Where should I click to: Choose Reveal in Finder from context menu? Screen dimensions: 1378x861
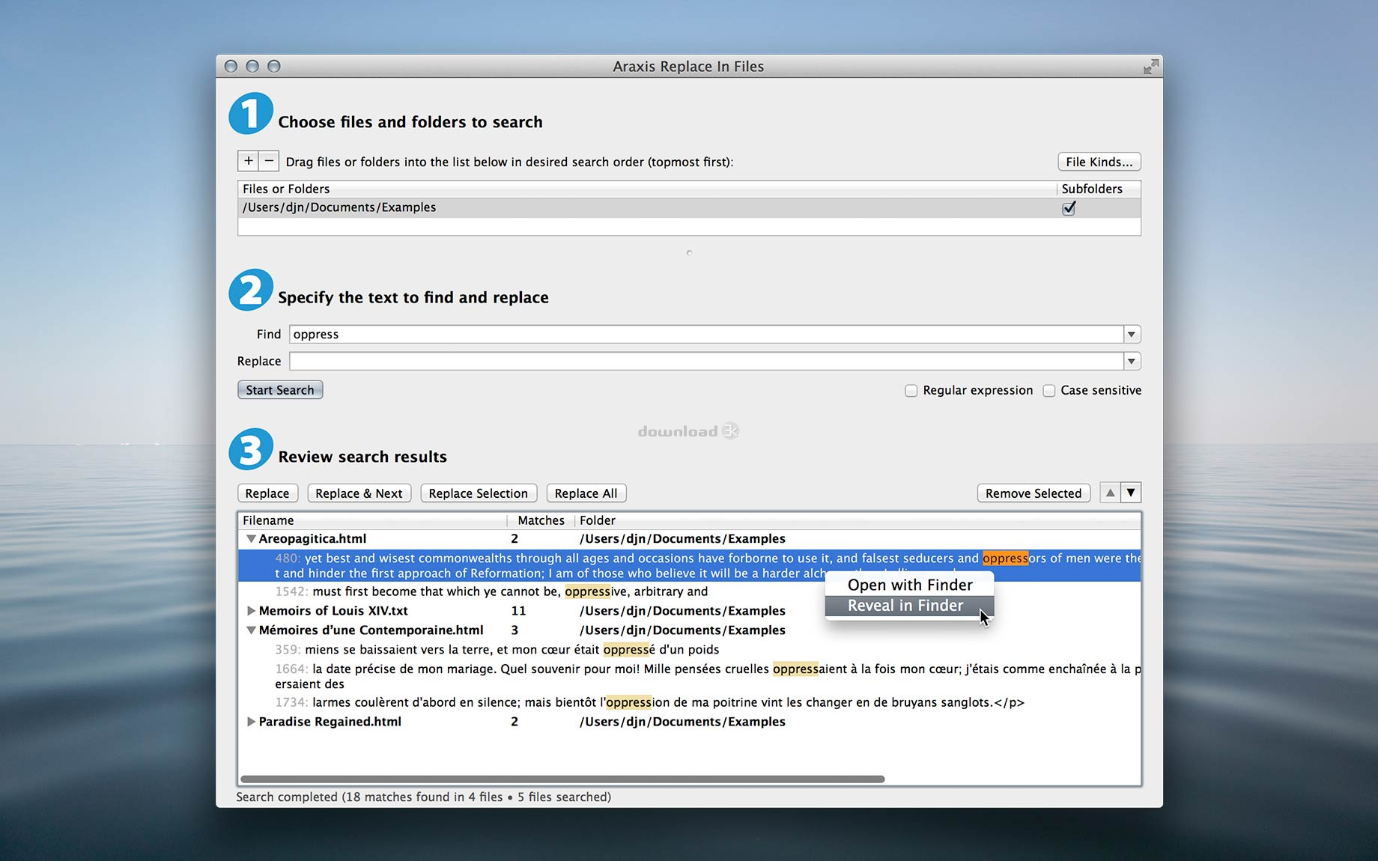click(909, 606)
